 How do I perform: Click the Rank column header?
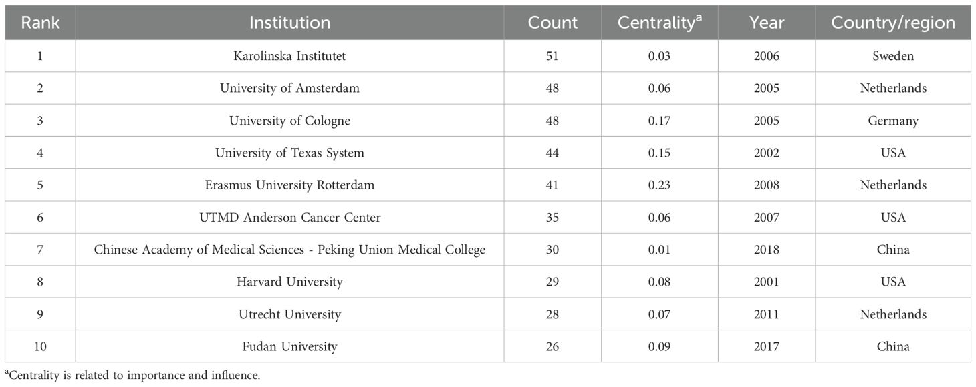pyautogui.click(x=40, y=23)
